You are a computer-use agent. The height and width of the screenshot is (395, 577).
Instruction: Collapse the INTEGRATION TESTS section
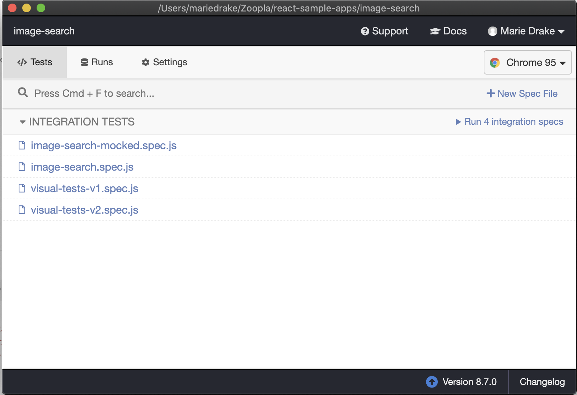pos(77,122)
